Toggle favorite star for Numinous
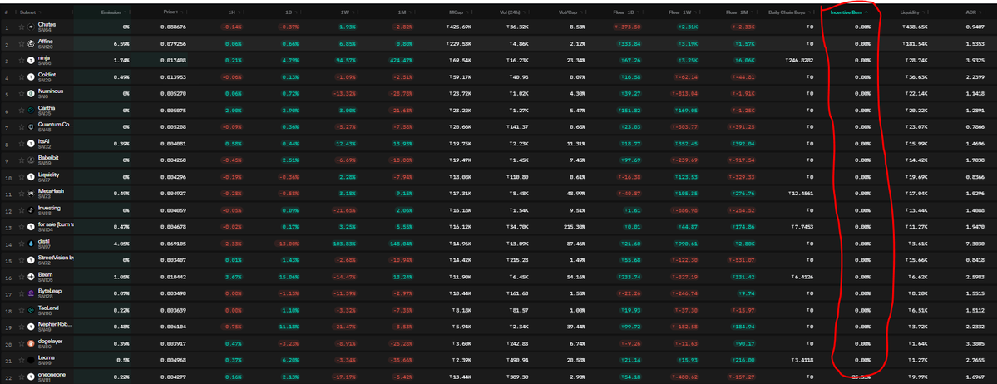Screen dimensions: 997x384 click(x=22, y=93)
